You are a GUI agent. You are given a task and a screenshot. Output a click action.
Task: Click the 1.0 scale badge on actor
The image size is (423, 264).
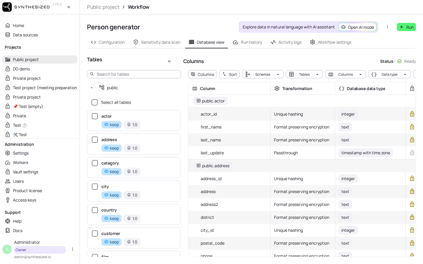coord(132,125)
